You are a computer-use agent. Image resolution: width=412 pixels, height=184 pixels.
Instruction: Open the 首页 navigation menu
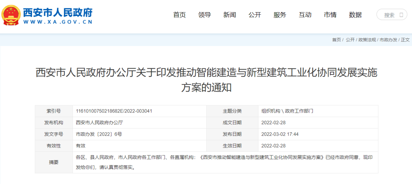179,15
